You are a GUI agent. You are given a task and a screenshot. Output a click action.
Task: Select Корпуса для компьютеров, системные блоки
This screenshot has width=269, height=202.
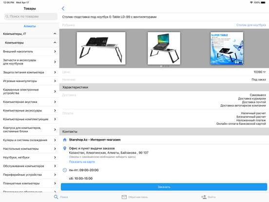(x=30, y=129)
